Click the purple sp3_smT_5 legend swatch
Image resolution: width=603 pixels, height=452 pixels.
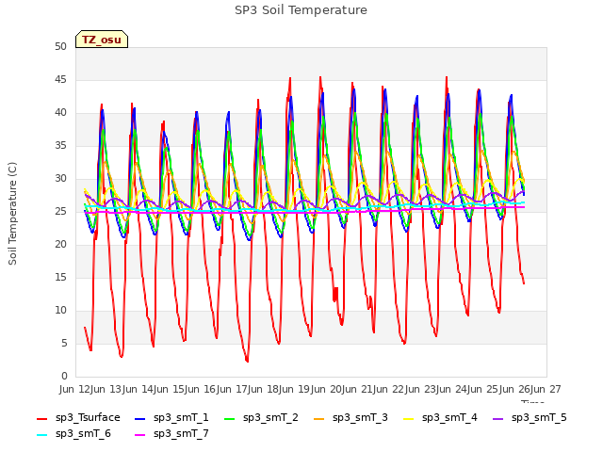click(x=498, y=418)
